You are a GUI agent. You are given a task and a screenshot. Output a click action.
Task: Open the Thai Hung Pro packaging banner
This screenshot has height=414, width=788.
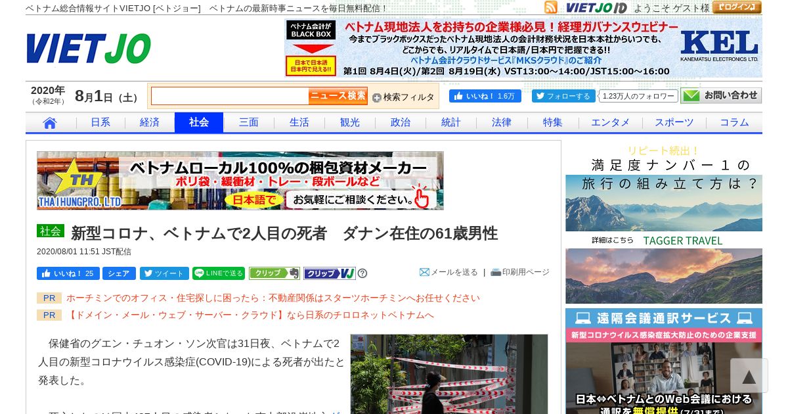pos(240,181)
